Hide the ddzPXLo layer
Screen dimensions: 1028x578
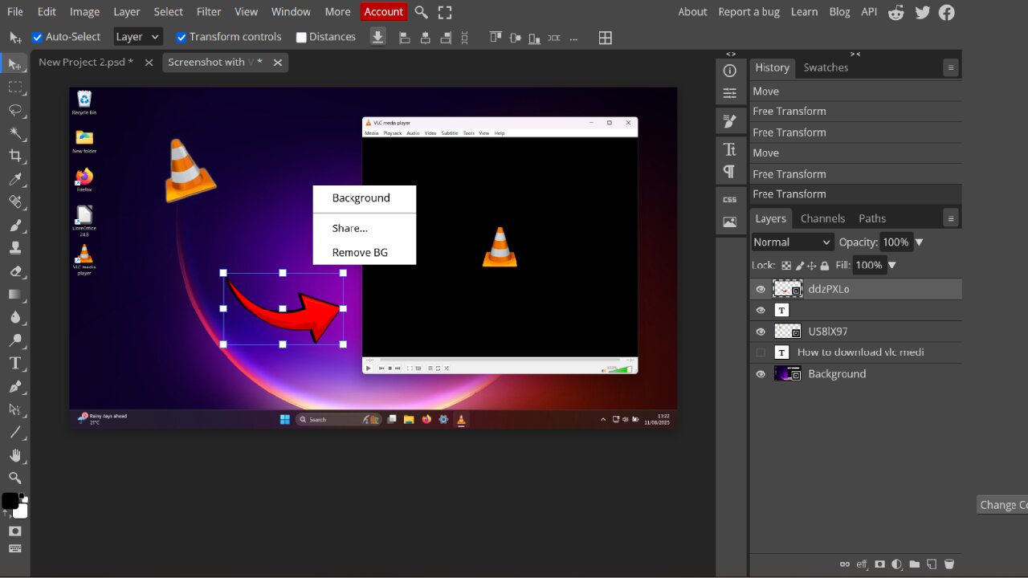(761, 289)
